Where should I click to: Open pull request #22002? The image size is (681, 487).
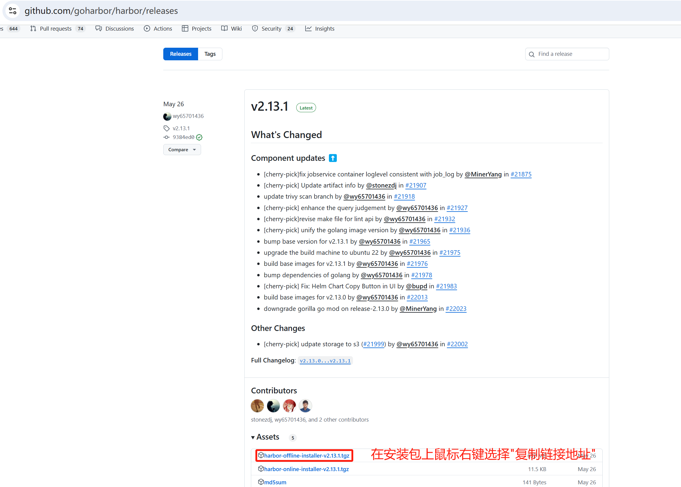pyautogui.click(x=457, y=344)
